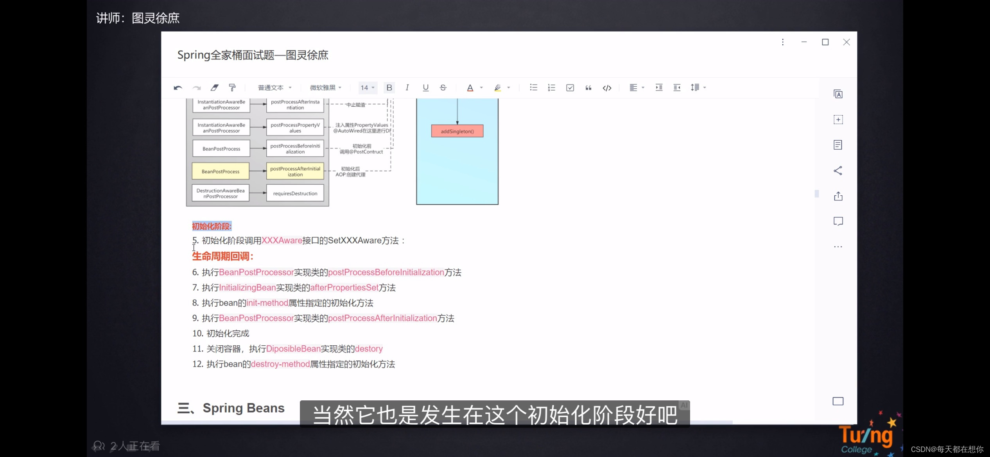990x457 pixels.
Task: Click the requiresDestruction diagram box
Action: [295, 193]
